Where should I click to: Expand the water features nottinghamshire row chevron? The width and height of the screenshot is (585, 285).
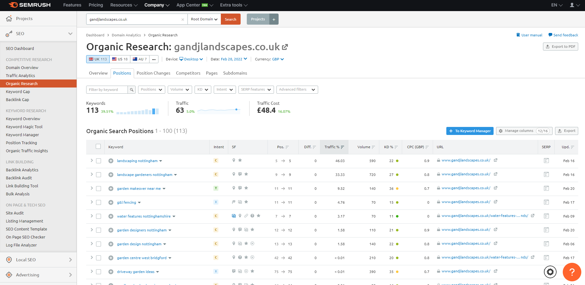click(91, 216)
